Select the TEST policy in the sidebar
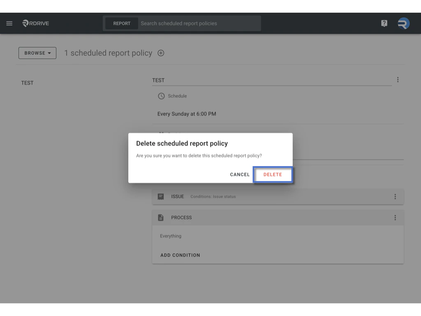 [x=27, y=83]
